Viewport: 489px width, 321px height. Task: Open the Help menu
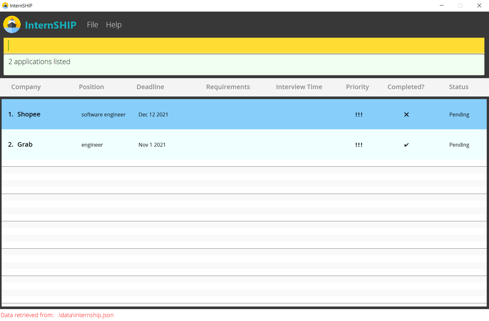pyautogui.click(x=114, y=25)
